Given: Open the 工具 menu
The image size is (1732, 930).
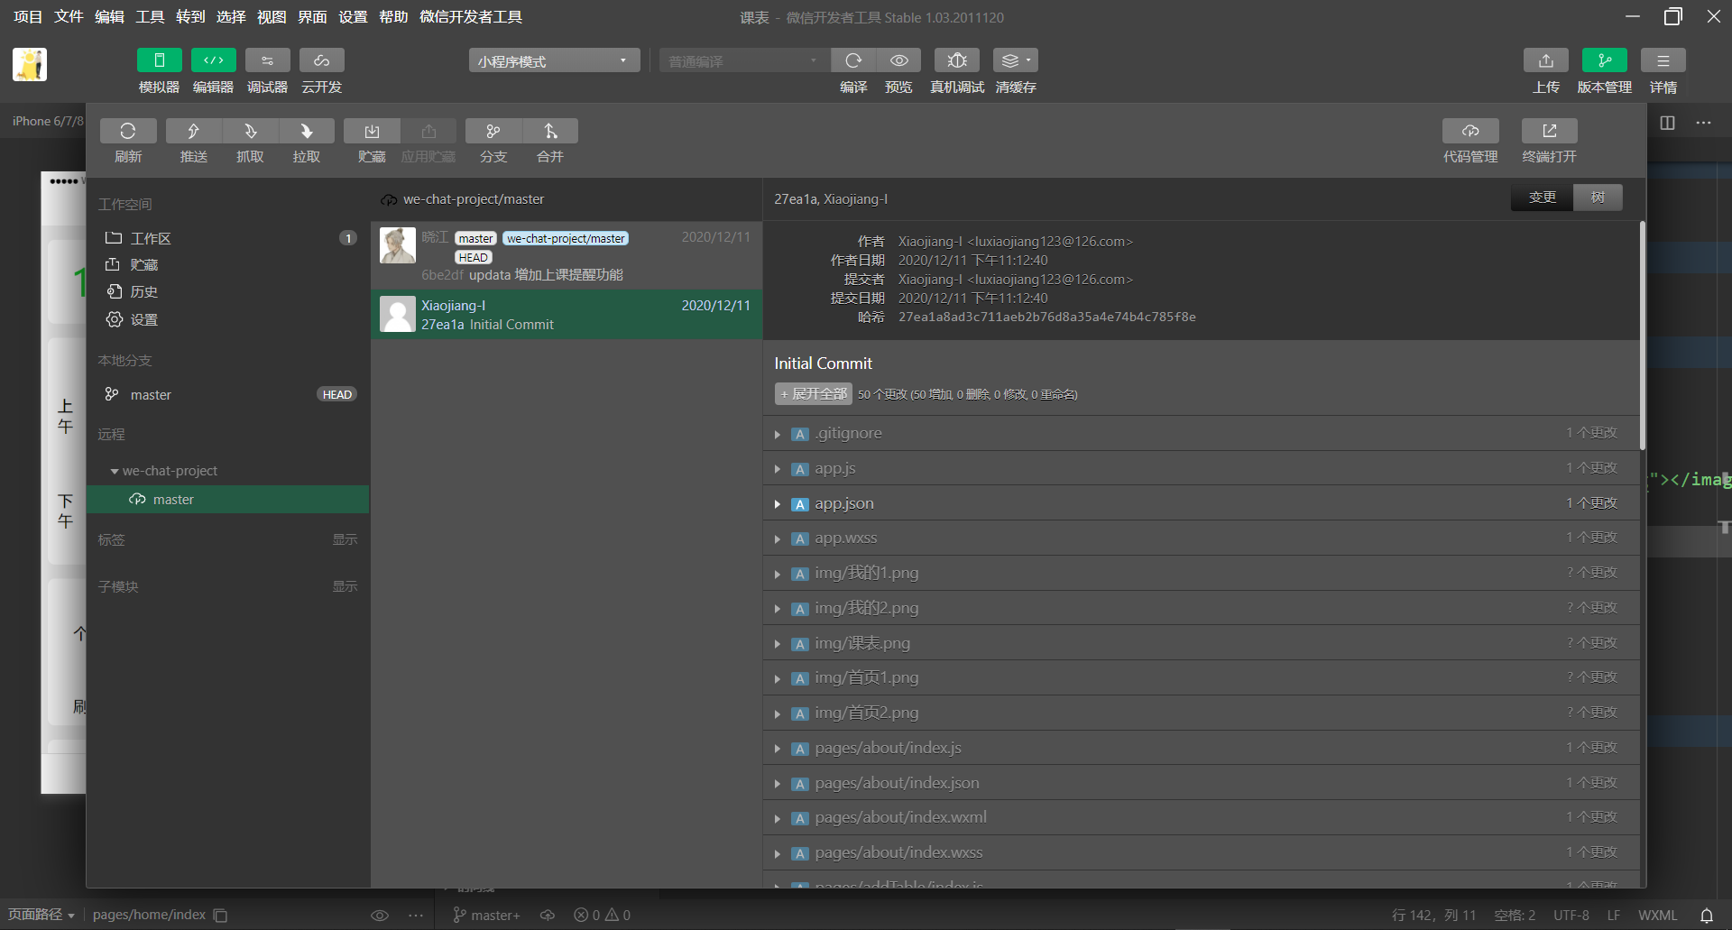Looking at the screenshot, I should [x=150, y=17].
